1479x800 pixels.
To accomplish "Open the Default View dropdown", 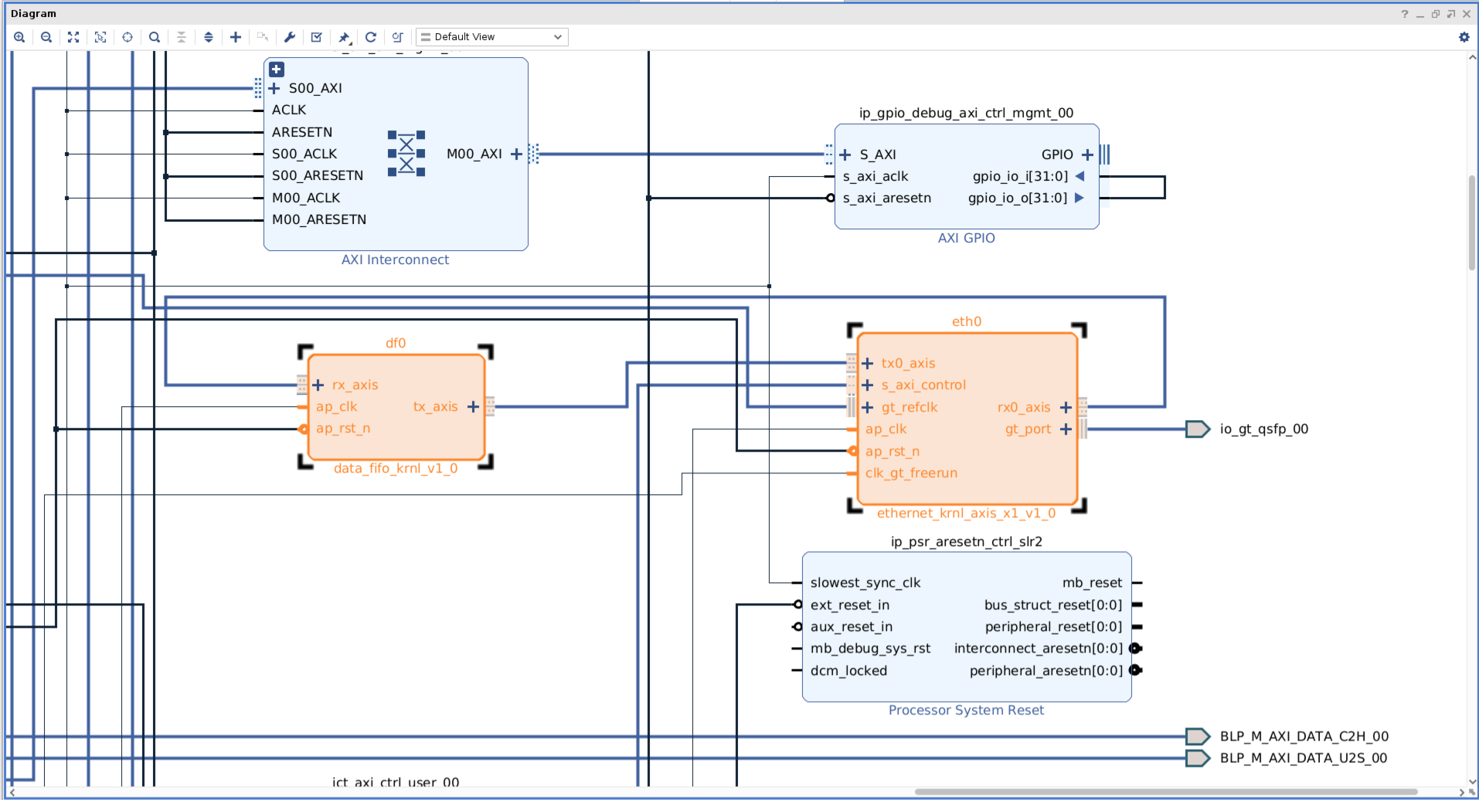I will 492,37.
